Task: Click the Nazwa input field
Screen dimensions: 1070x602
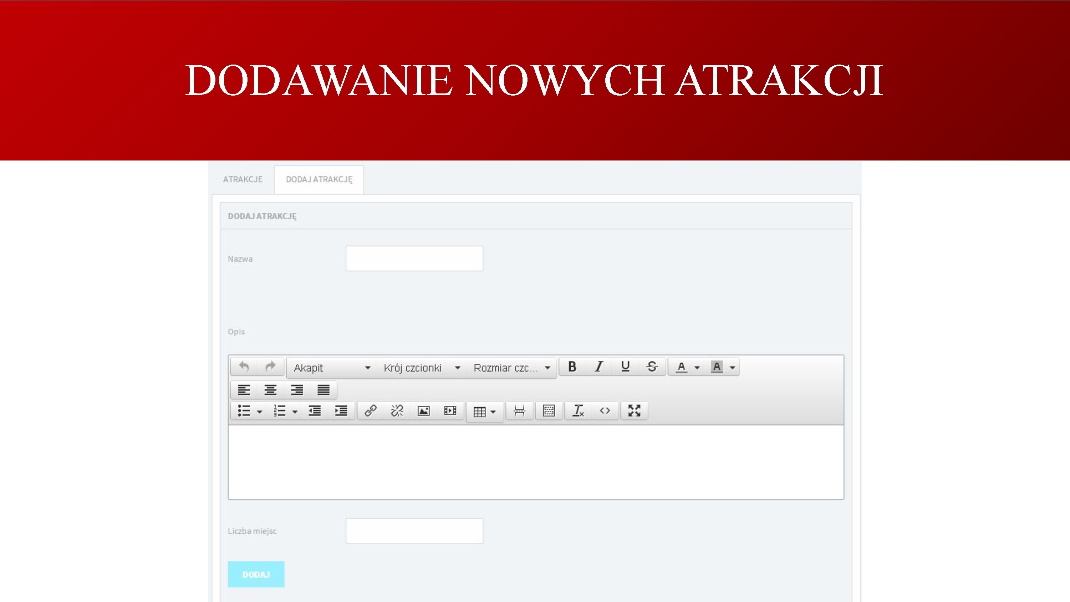Action: coord(414,259)
